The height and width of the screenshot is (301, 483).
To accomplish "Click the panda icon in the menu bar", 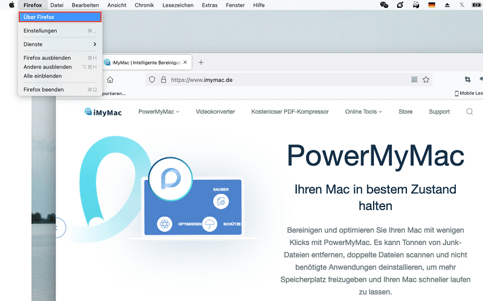I will coord(416,5).
